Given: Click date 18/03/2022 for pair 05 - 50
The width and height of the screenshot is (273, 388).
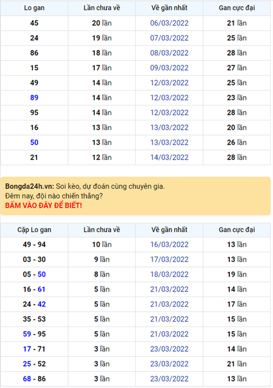Looking at the screenshot, I should pyautogui.click(x=169, y=274).
